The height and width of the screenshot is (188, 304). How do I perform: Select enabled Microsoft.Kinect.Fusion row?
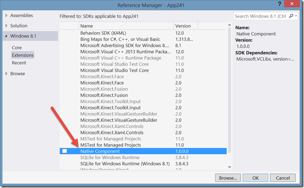click(143, 95)
